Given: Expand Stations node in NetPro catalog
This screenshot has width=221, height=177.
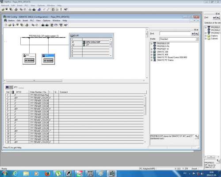Looking at the screenshot, I should [206, 36].
